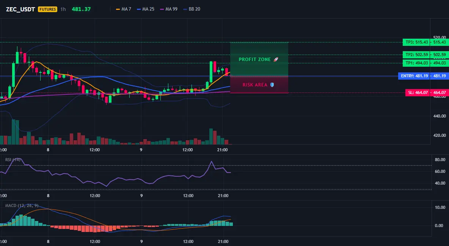This screenshot has width=449, height=246.
Task: Click the PROFIT ZONE box
Action: (x=259, y=59)
